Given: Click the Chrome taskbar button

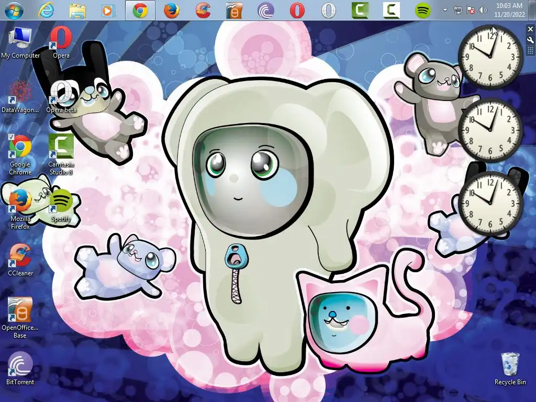Looking at the screenshot, I should click(x=140, y=10).
